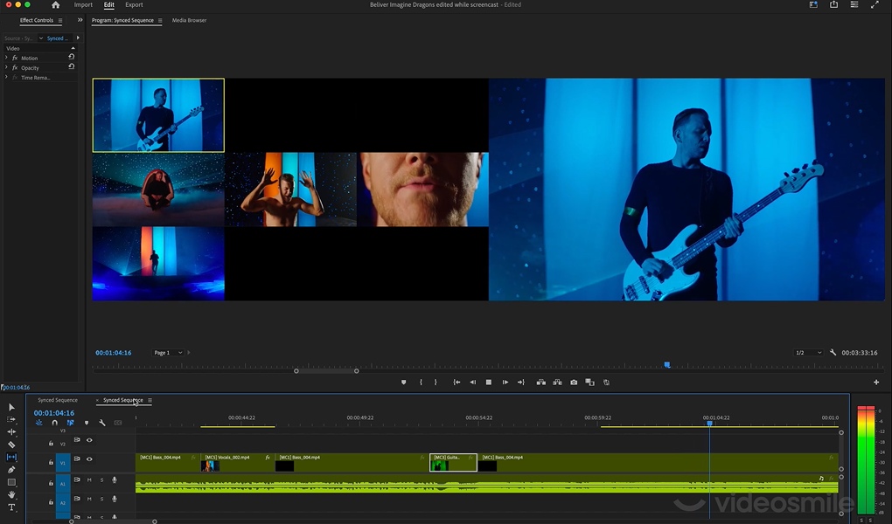892x524 pixels.
Task: Select the Track Select Forward tool
Action: [11, 419]
